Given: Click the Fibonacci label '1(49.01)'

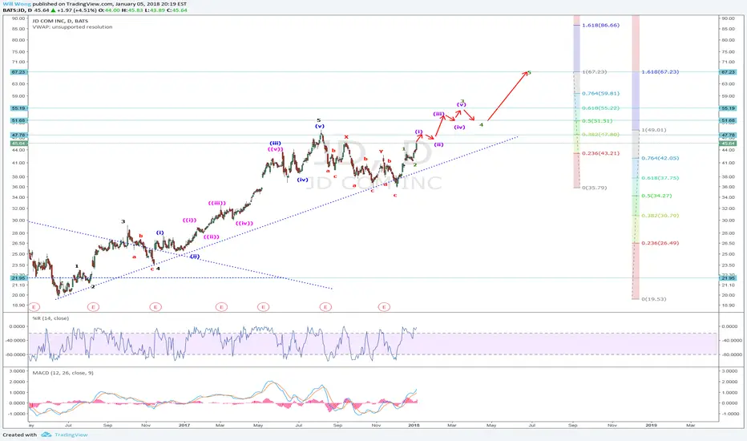Looking at the screenshot, I should (654, 130).
